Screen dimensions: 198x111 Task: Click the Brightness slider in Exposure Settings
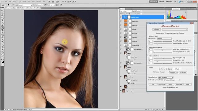[163, 58]
